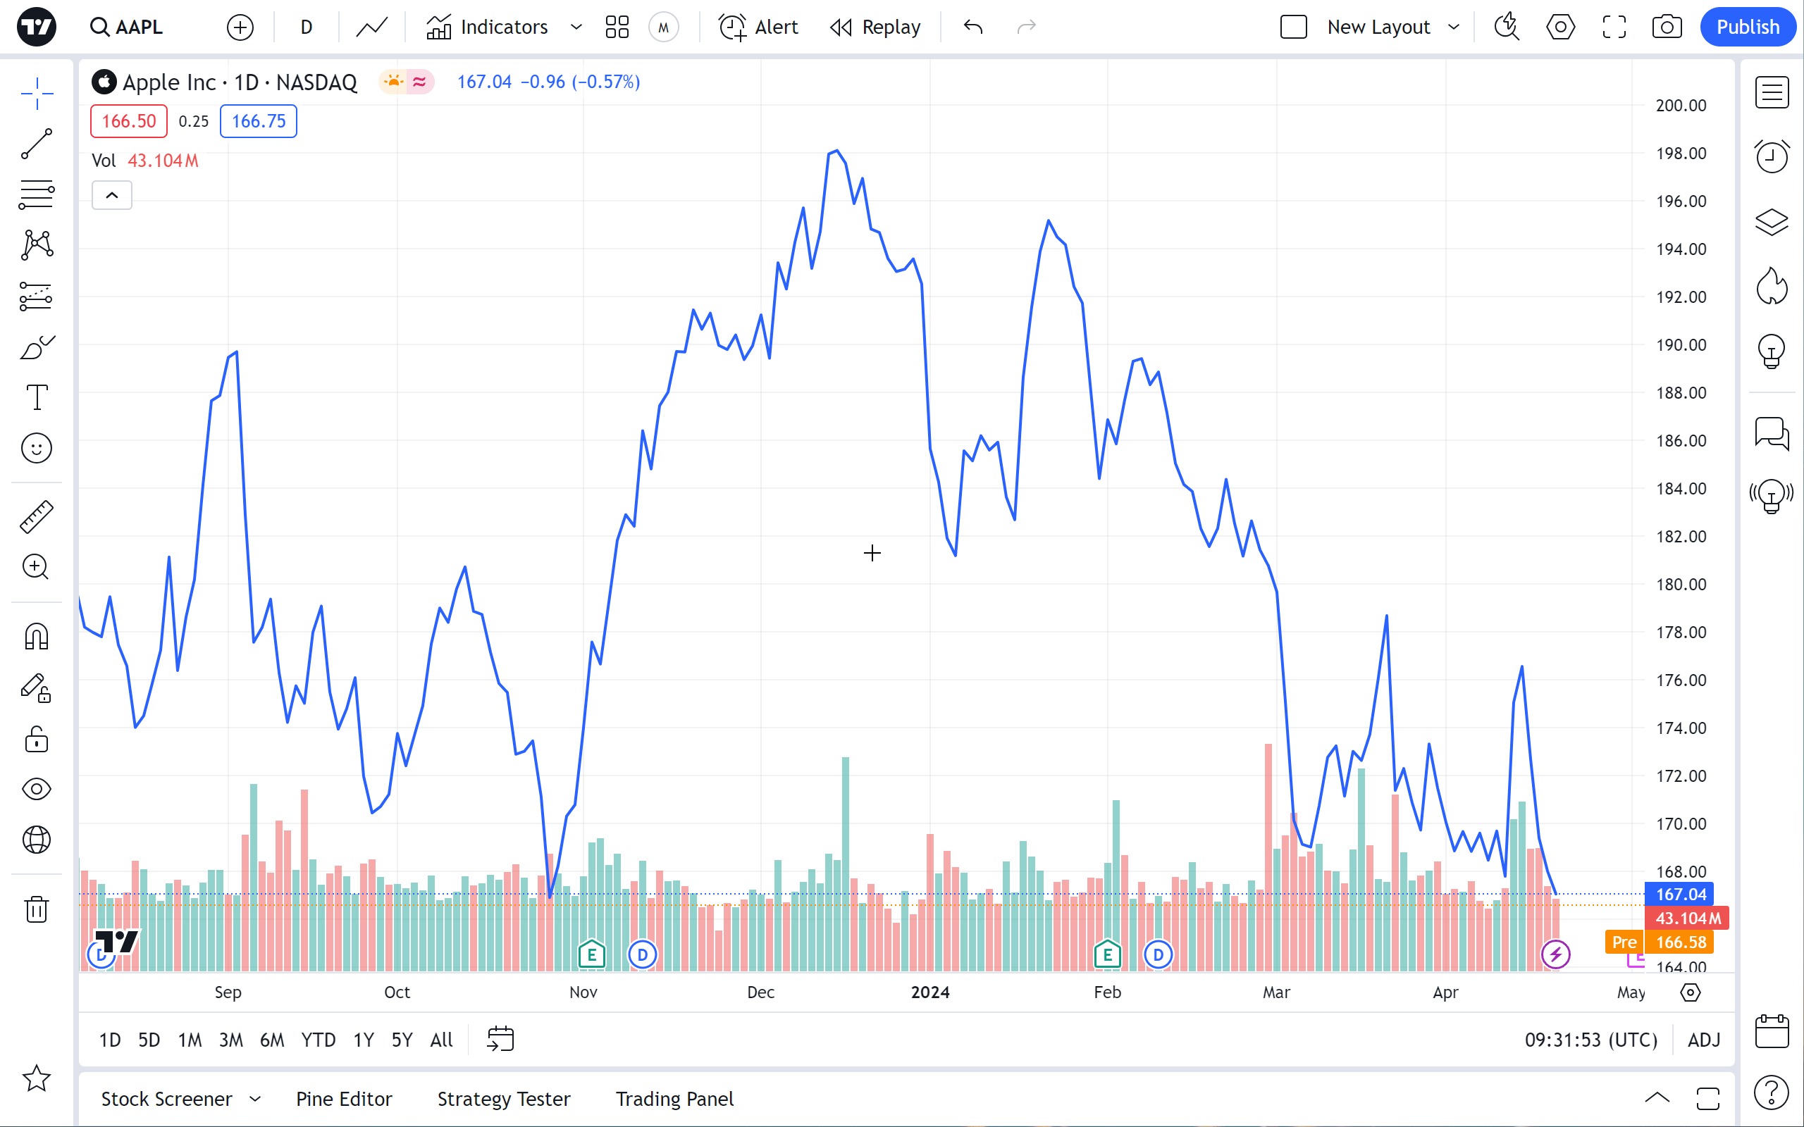Open the Pine Editor tab
This screenshot has width=1804, height=1127.
[344, 1099]
